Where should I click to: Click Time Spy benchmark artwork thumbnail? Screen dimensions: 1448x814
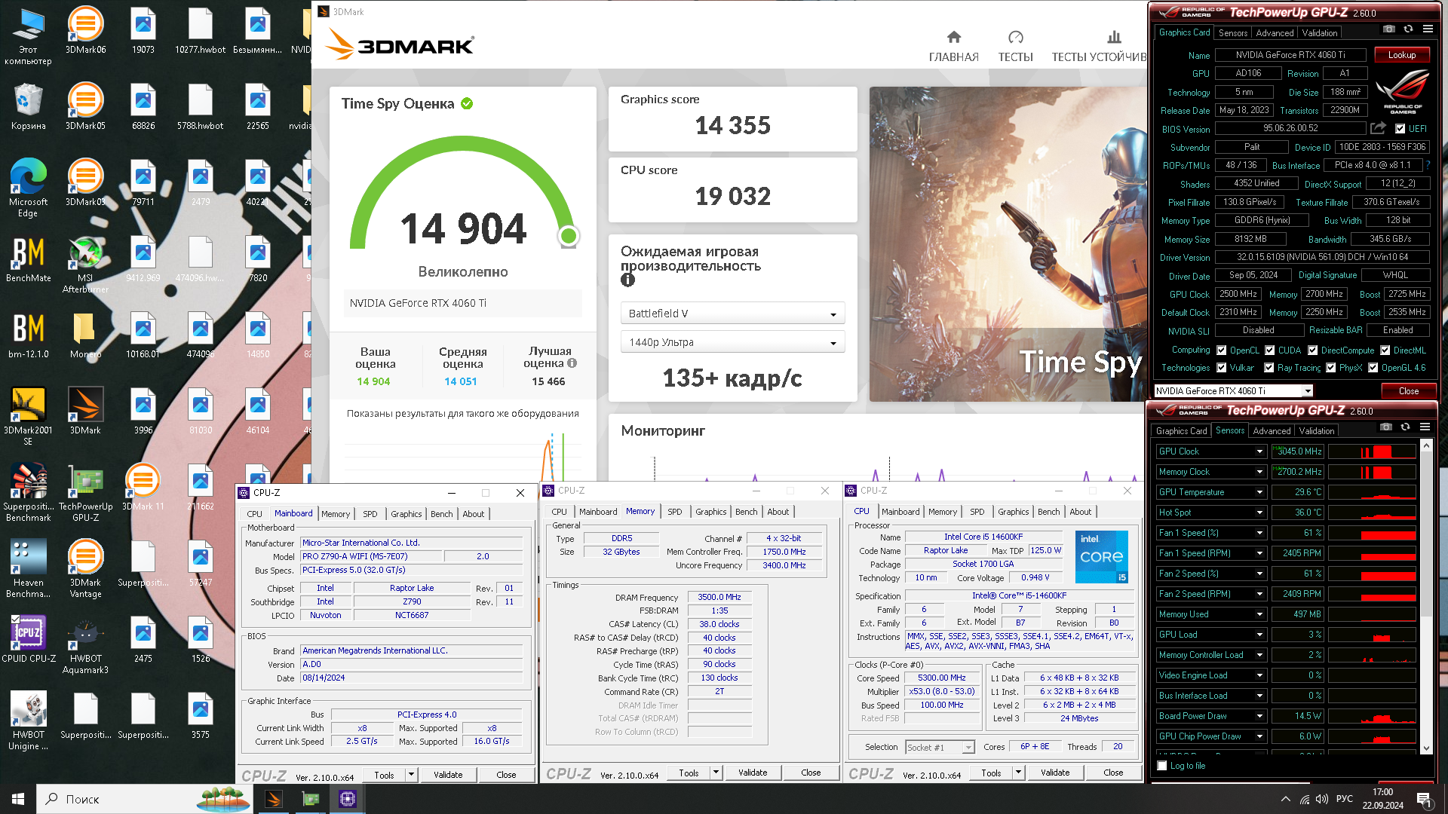click(x=1008, y=244)
